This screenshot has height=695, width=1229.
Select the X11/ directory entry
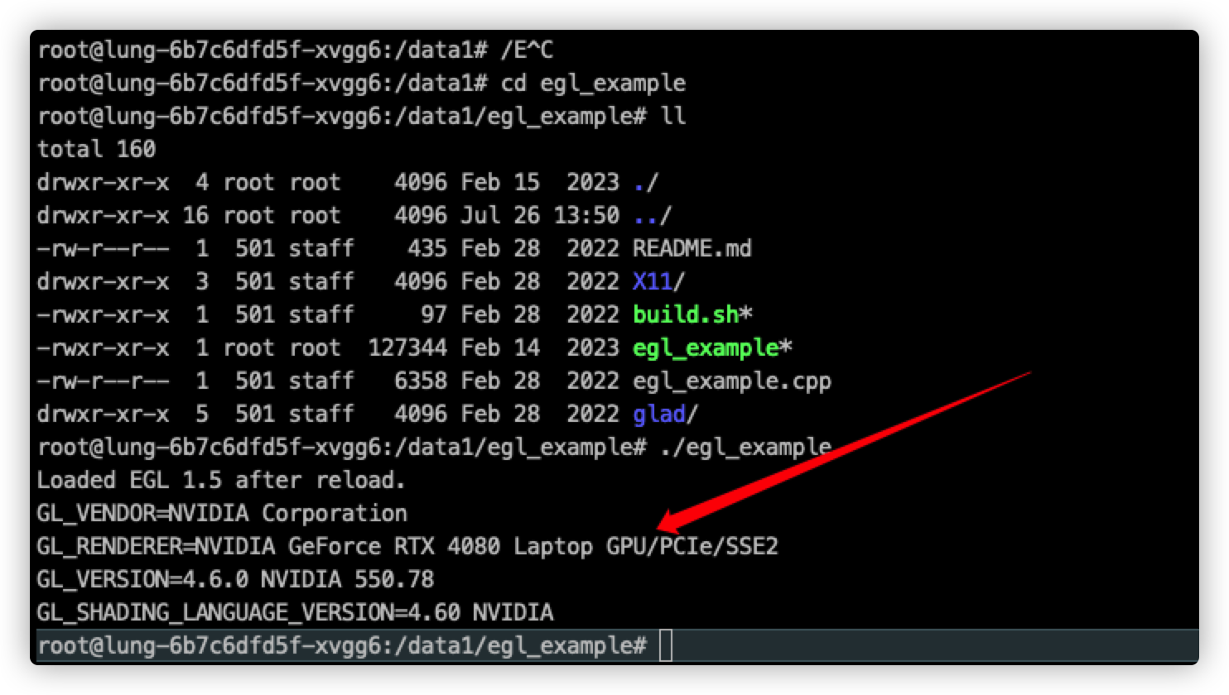659,281
